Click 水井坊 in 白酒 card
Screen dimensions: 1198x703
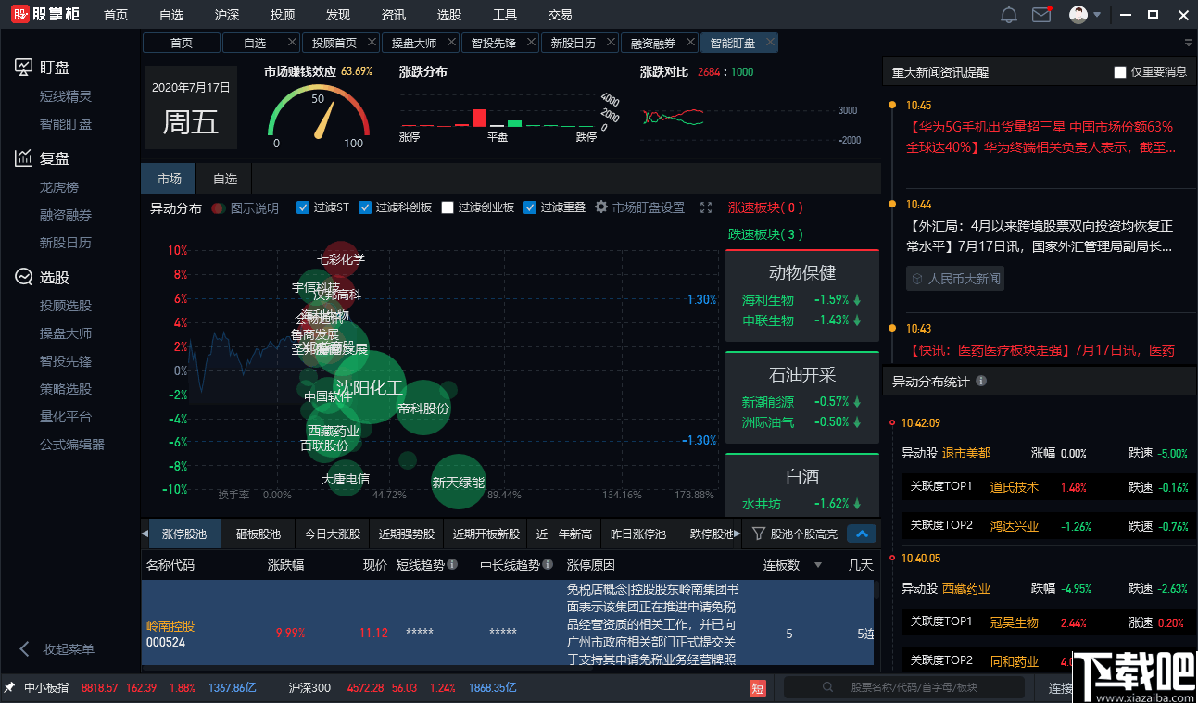pos(762,504)
